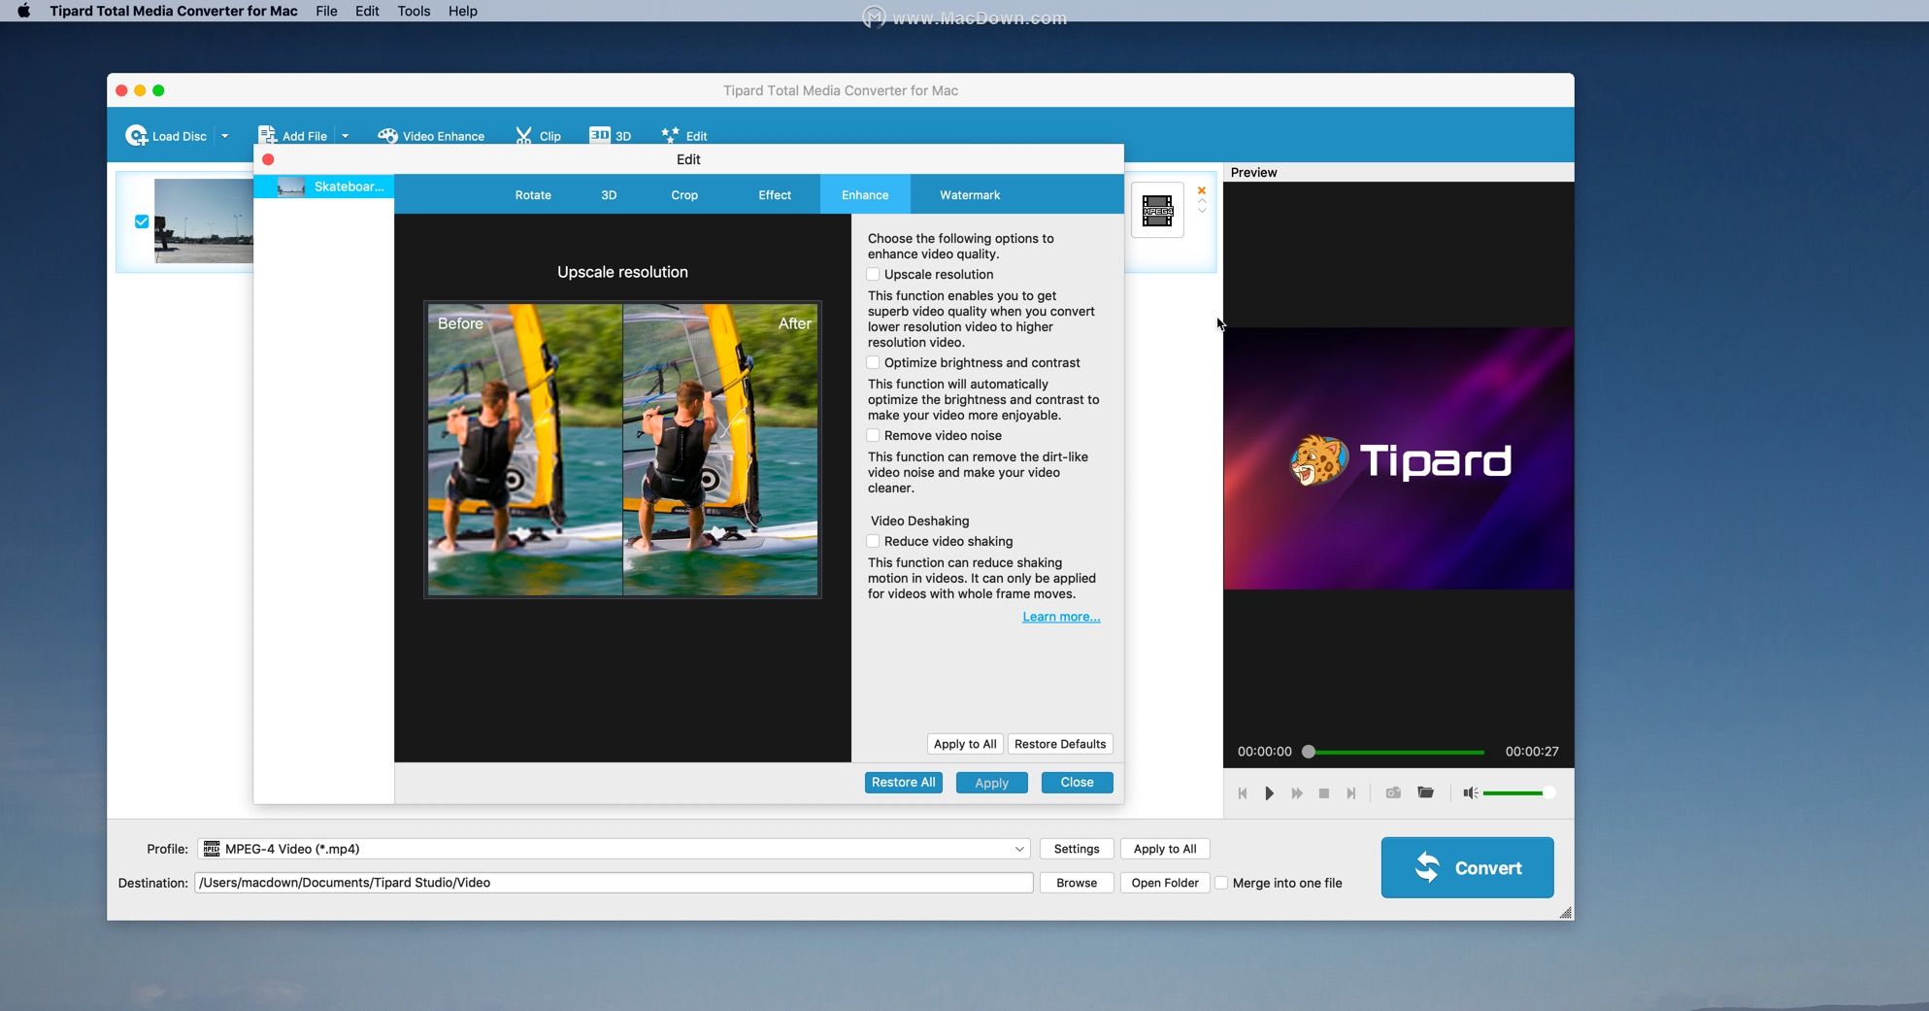Click the play button in Preview
1929x1011 pixels.
tap(1269, 792)
